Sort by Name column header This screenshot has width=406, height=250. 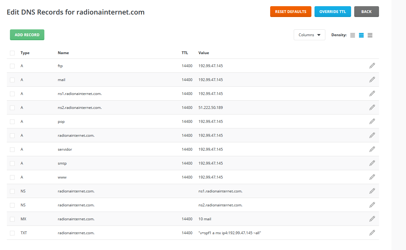pos(63,53)
